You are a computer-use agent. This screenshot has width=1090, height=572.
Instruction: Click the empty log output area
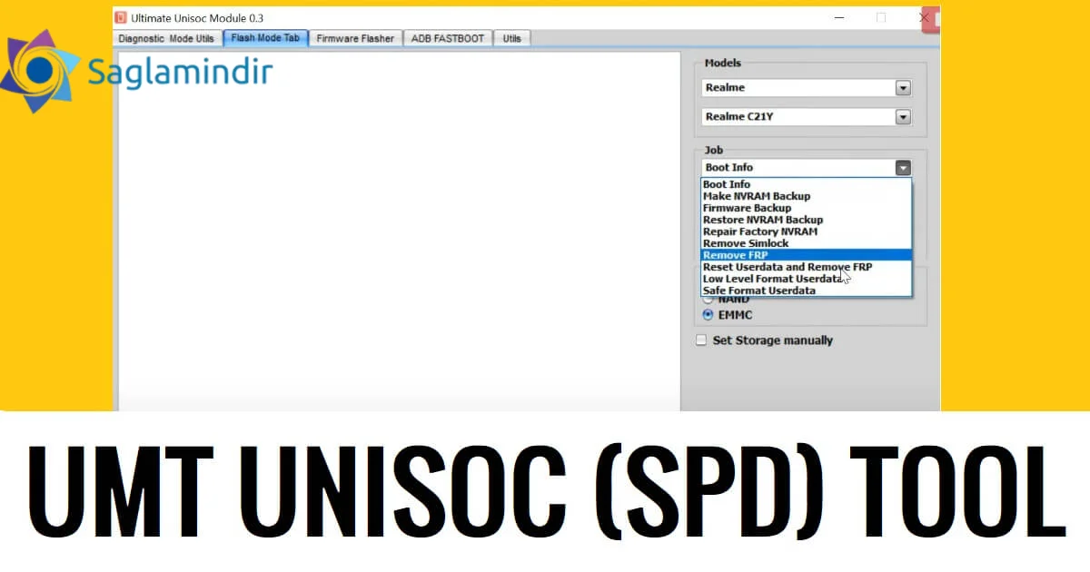click(399, 232)
